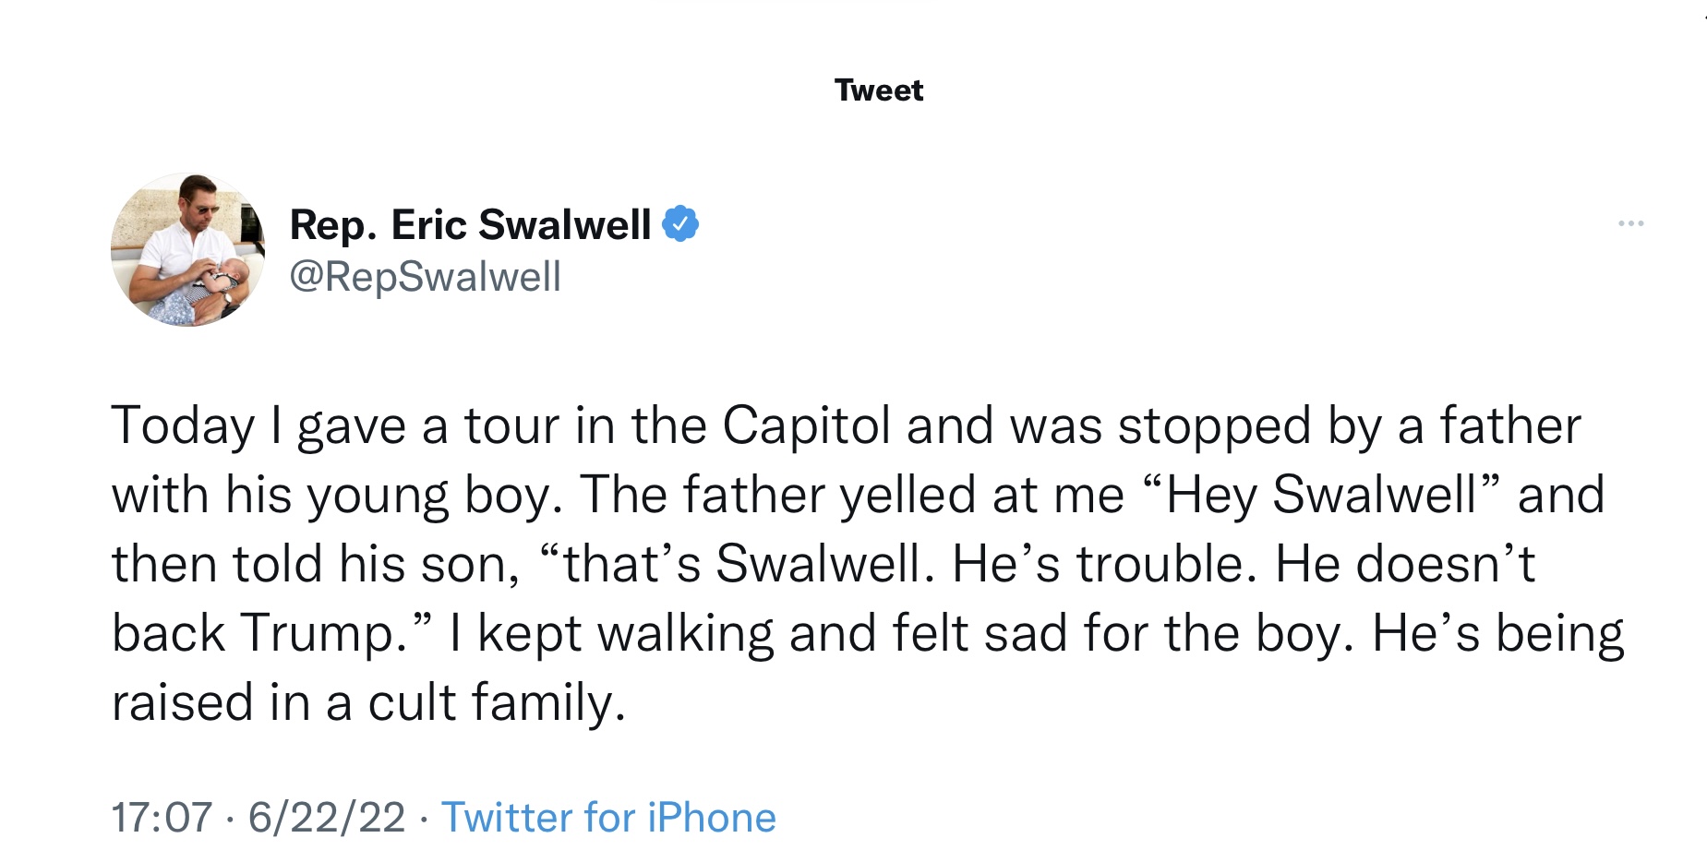This screenshot has height=862, width=1707.
Task: Open the @RepSwalwell handle link
Action: 425,277
